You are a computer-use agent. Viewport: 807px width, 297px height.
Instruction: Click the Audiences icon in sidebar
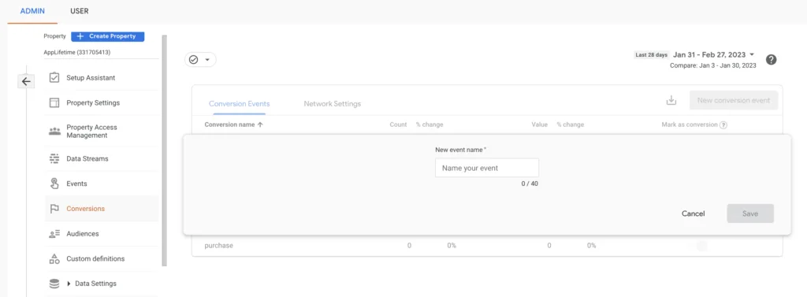tap(54, 234)
